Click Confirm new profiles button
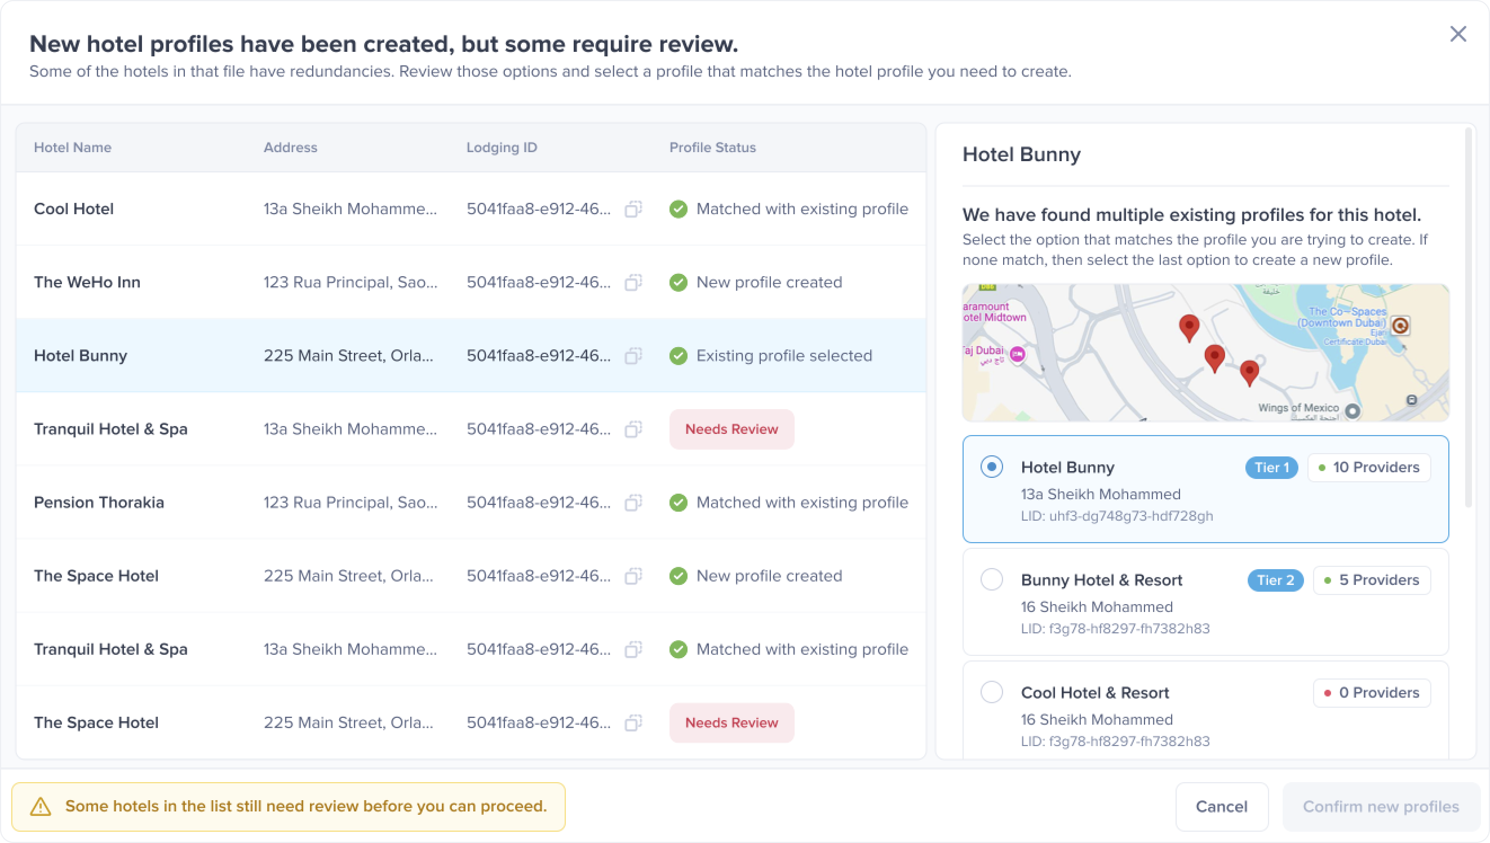Viewport: 1490px width, 843px height. coord(1381,806)
